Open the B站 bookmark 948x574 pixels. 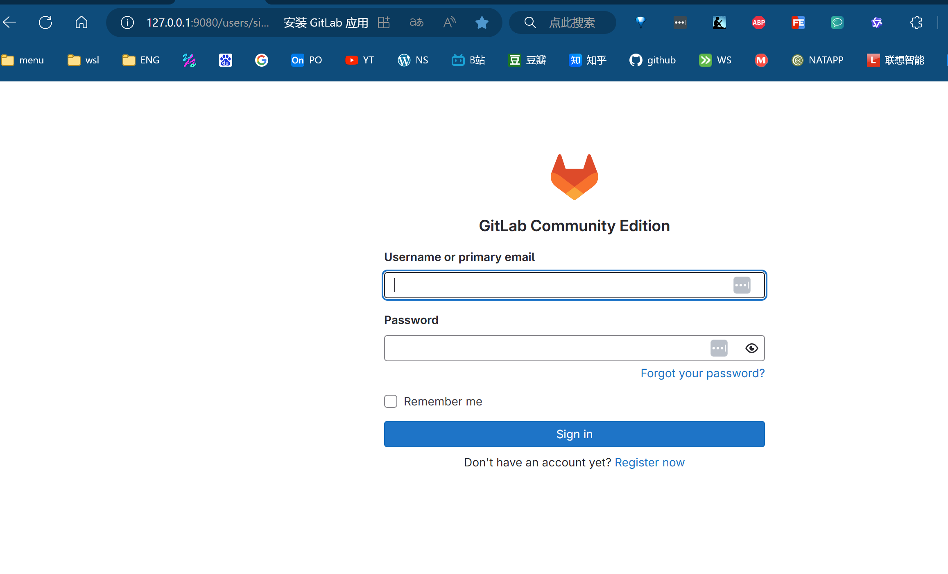pos(468,60)
